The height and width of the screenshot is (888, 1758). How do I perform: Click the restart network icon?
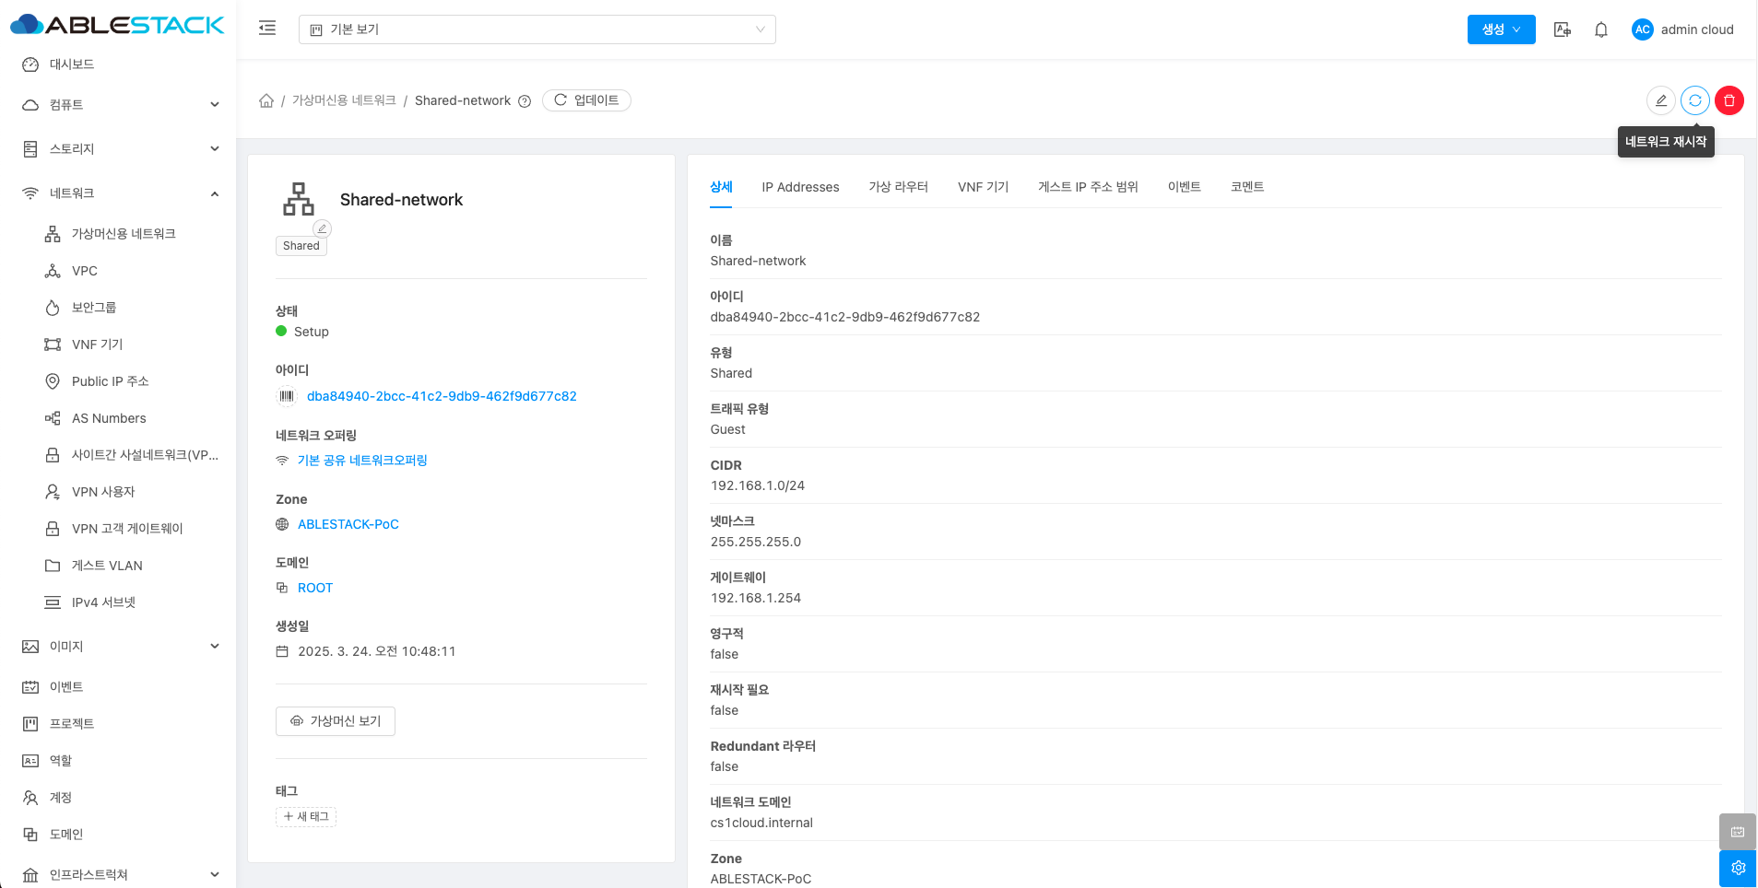tap(1694, 100)
